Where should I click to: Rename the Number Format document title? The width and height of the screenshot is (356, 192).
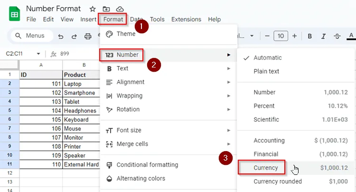pos(53,9)
